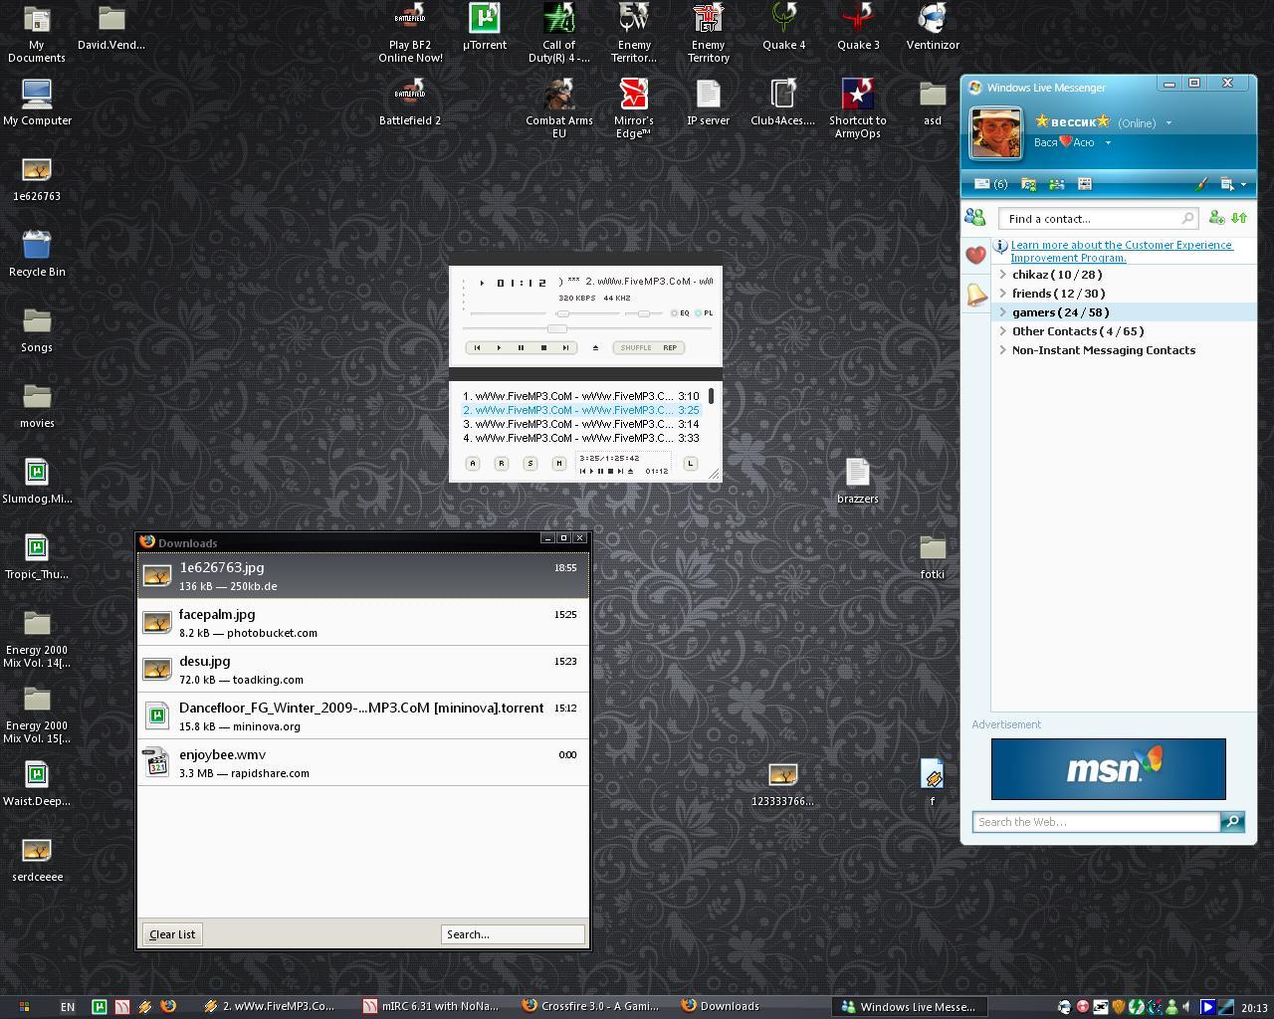Stop playback in main player controls
This screenshot has width=1274, height=1019.
(x=543, y=347)
